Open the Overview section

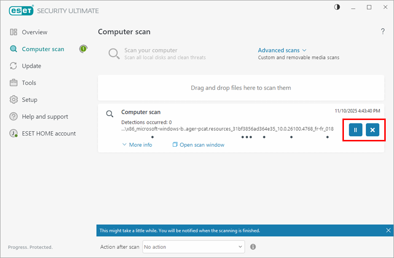click(34, 32)
